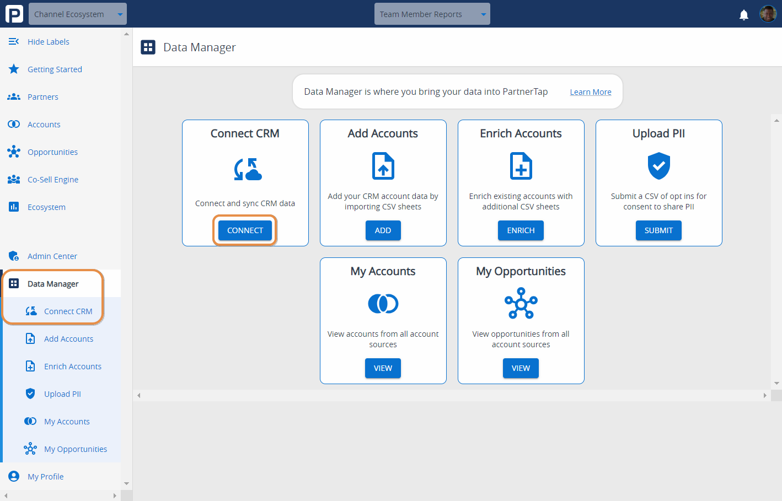Click the Add Accounts file icon in sidebar

pos(30,338)
